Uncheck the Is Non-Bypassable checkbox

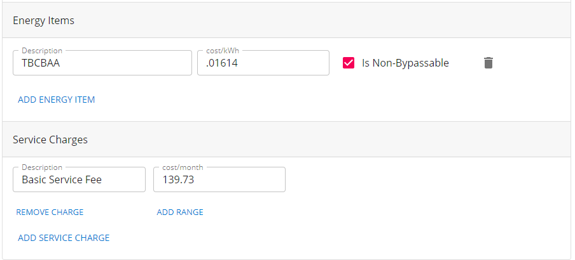point(349,63)
